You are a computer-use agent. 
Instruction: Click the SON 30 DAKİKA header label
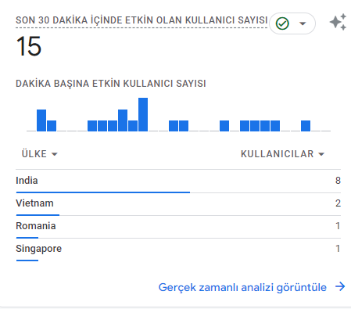coord(141,20)
